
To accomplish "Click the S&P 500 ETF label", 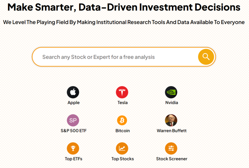I will coord(73,131).
